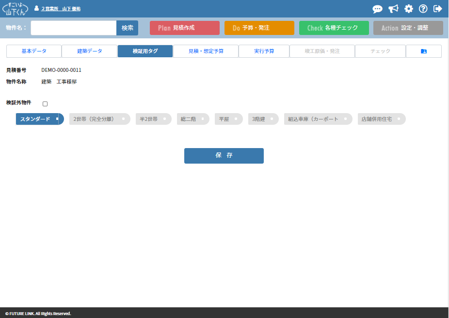Click the 検索 button
This screenshot has height=318, width=449.
coord(127,28)
